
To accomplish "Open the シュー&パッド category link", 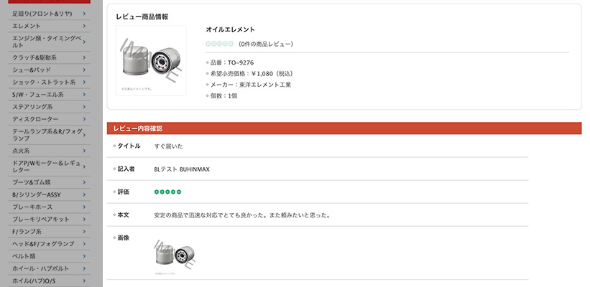I will pyautogui.click(x=50, y=70).
